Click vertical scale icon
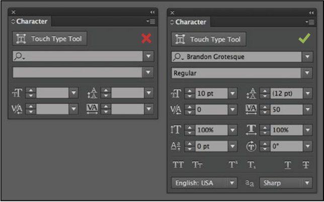The width and height of the screenshot is (324, 202). (176, 130)
